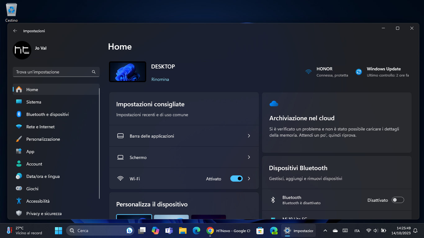Open Bluetooth e dispositivi in sidebar

pyautogui.click(x=56, y=114)
